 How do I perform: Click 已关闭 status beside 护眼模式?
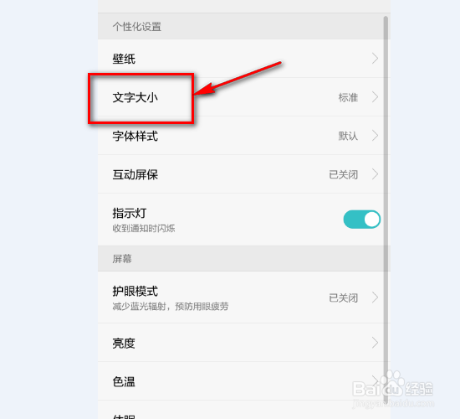343,297
